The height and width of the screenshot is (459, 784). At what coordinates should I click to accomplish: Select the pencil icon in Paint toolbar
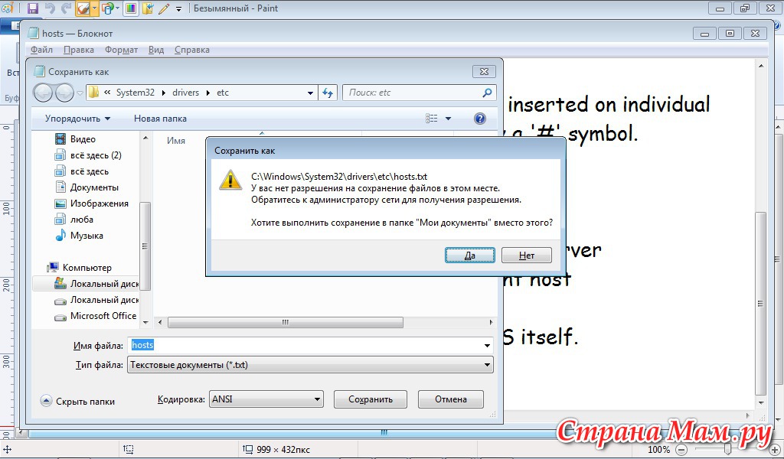[164, 8]
